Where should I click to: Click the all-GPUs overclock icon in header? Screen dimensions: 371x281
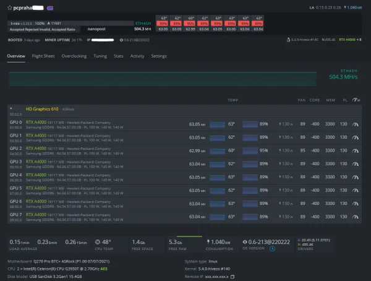point(356,100)
